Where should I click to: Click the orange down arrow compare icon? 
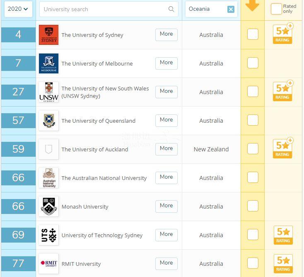tap(252, 5)
